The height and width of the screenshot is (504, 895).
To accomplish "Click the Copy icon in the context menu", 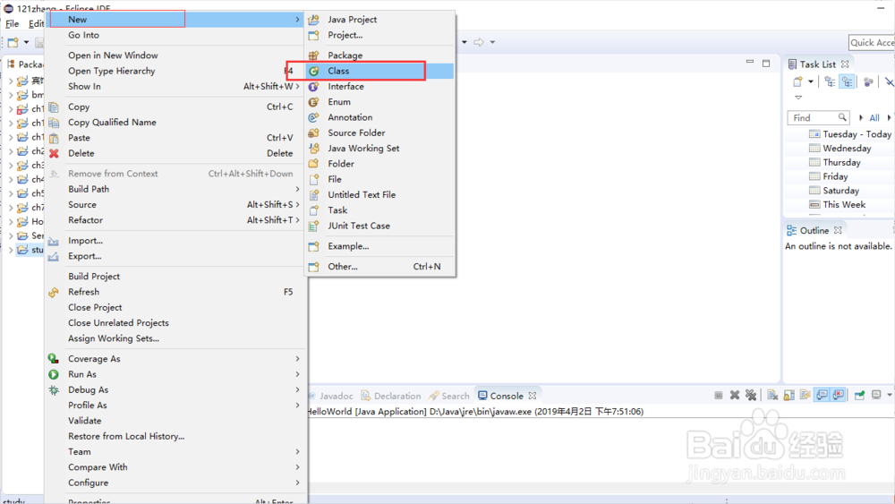I will click(x=54, y=107).
